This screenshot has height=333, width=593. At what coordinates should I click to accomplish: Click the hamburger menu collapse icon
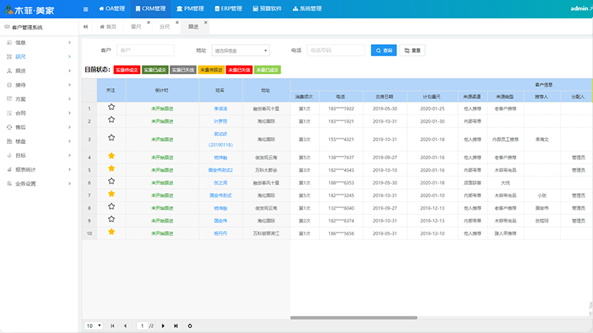click(x=84, y=9)
